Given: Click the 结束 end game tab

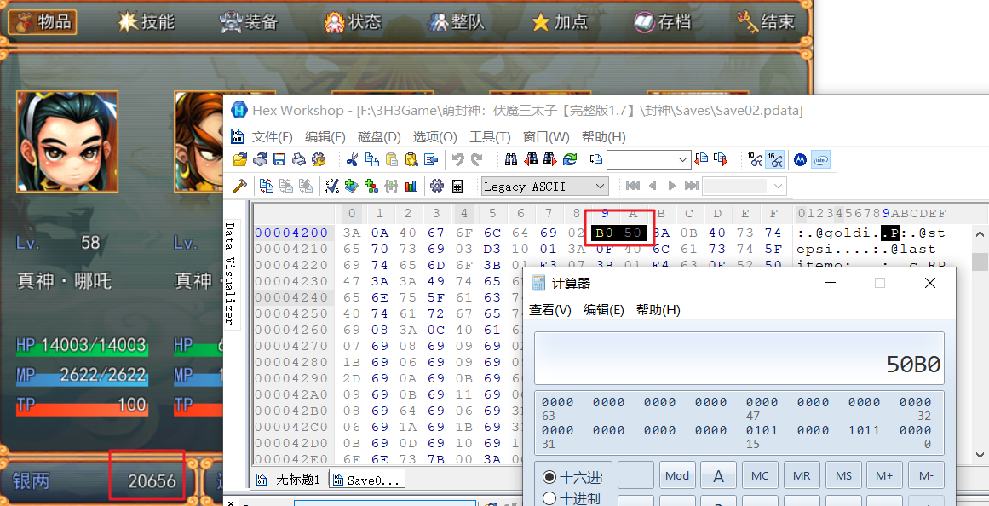Looking at the screenshot, I should 766,22.
